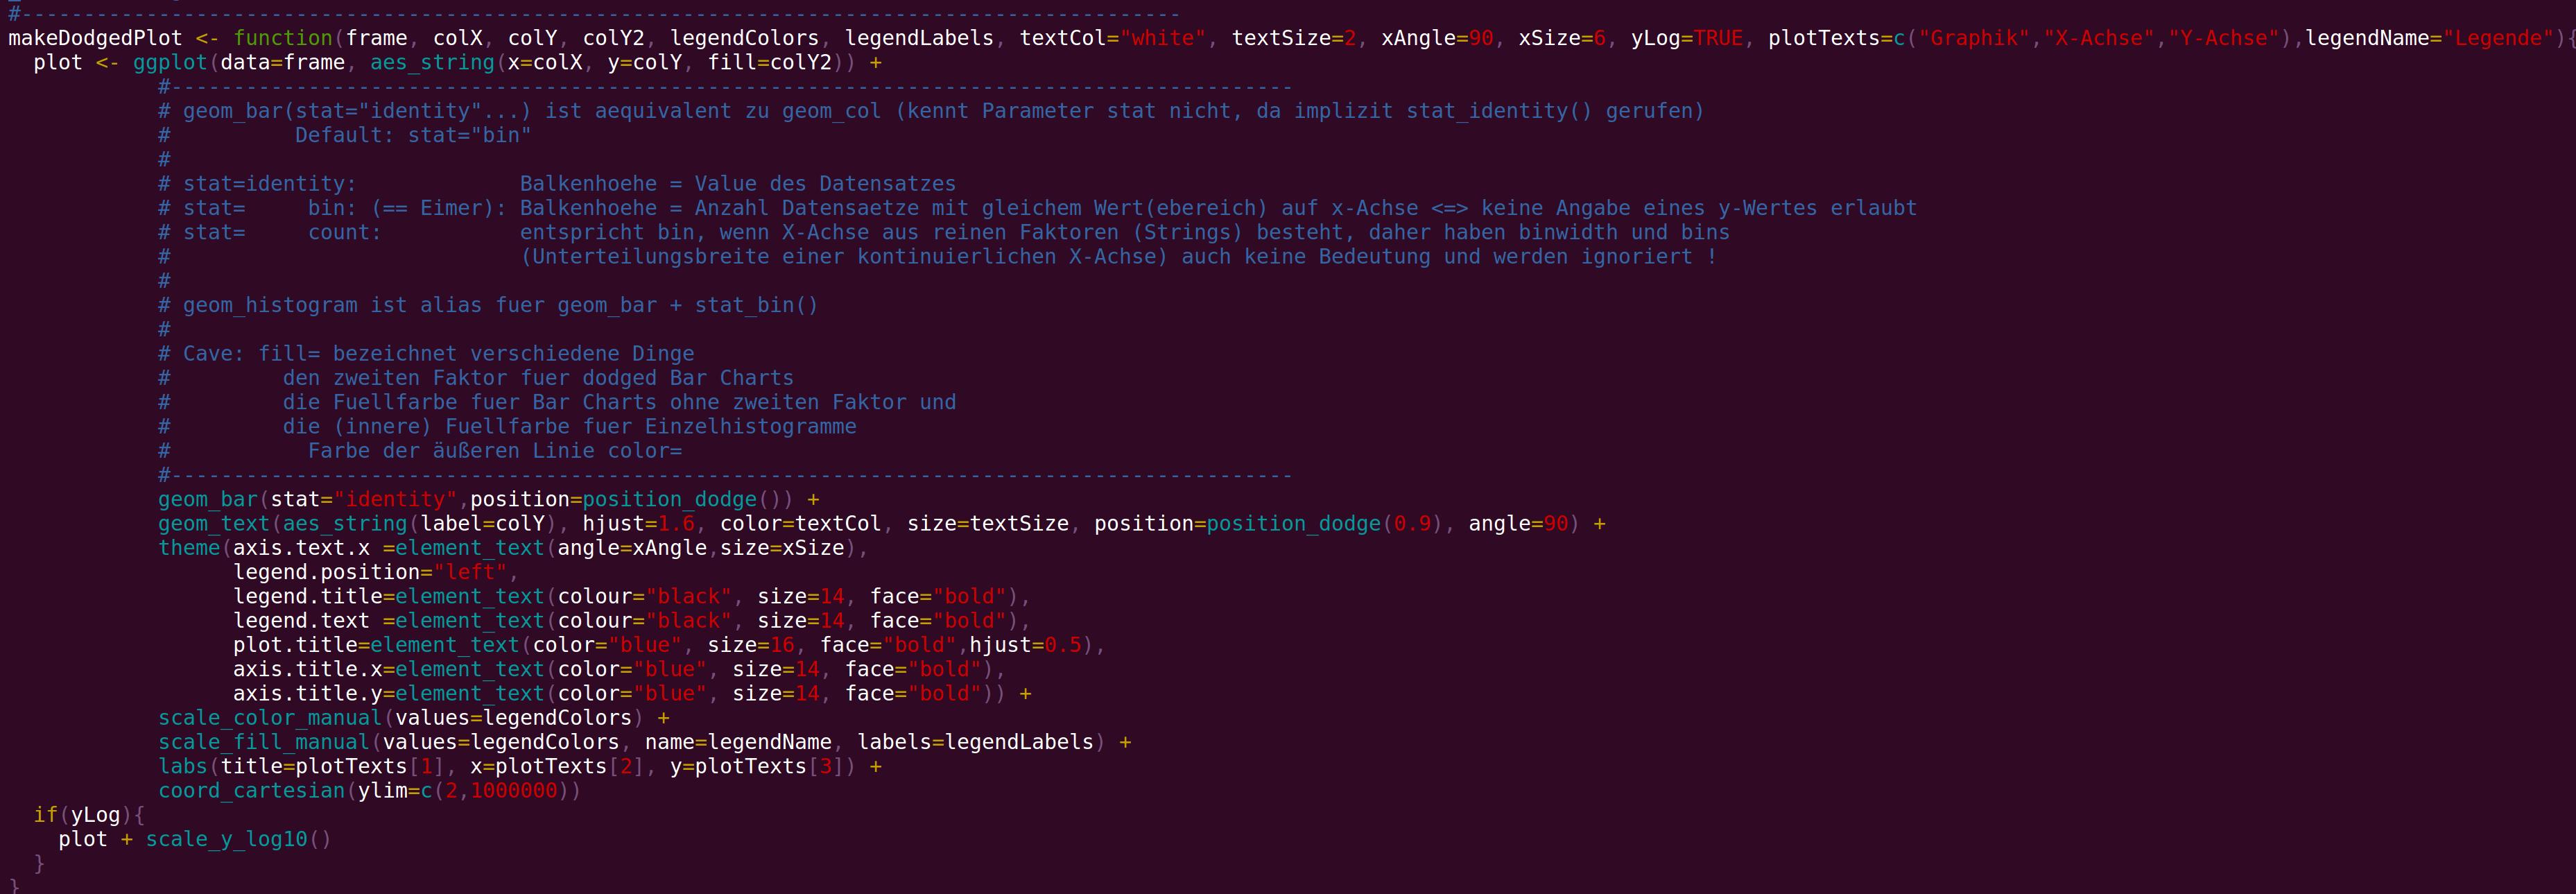2576x894 pixels.
Task: Click the labs function call
Action: (x=183, y=767)
